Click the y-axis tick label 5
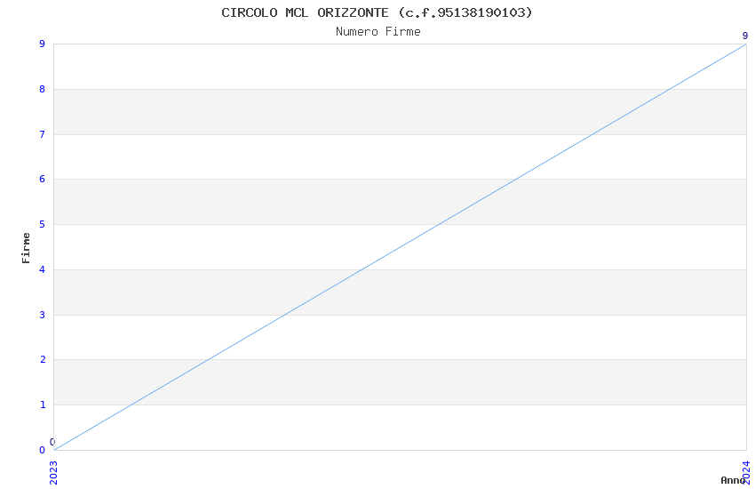The width and height of the screenshot is (755, 489). click(42, 225)
